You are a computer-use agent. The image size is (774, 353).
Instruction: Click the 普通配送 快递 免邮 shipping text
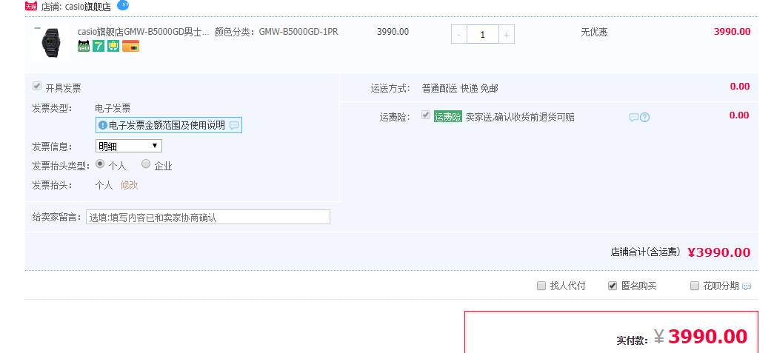pos(460,88)
